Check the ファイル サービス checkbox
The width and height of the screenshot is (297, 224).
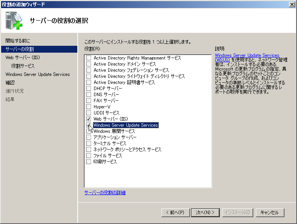88,155
